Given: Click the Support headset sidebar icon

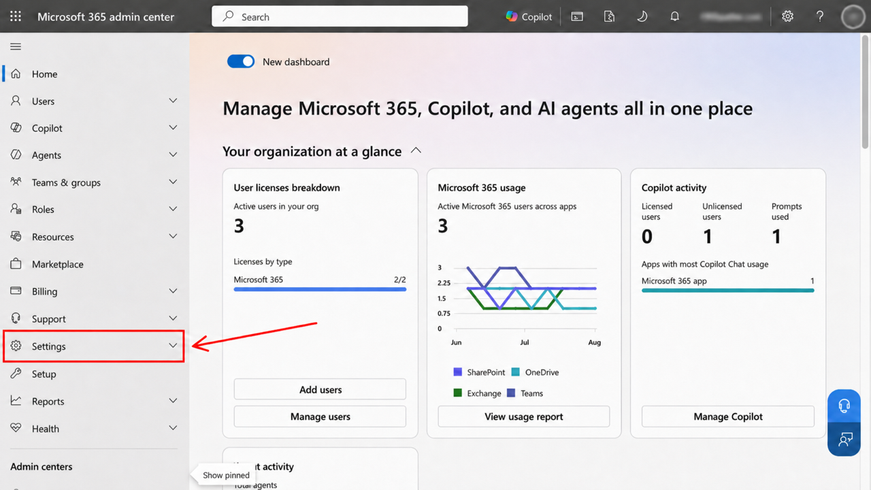Looking at the screenshot, I should (16, 318).
